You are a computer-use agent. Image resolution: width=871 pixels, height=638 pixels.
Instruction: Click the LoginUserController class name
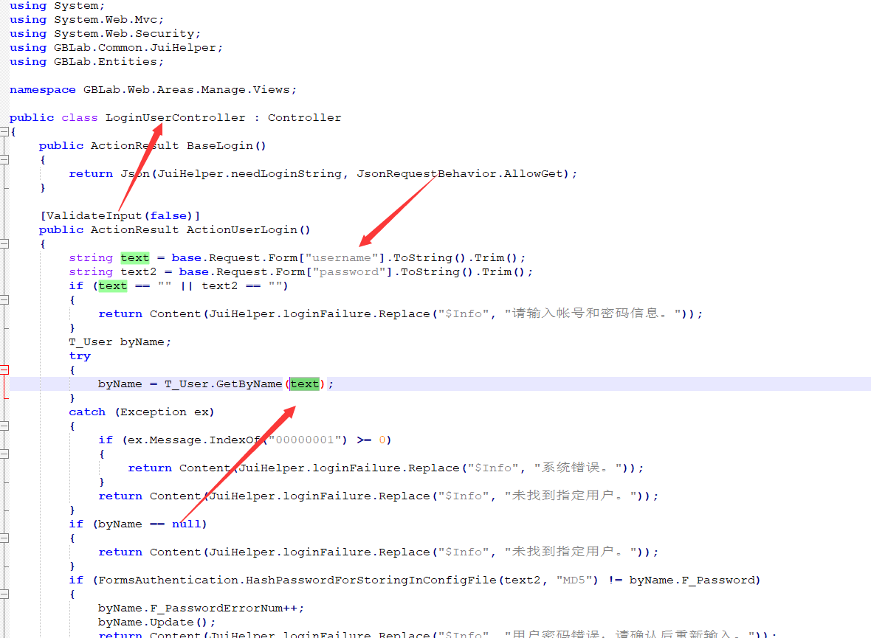pyautogui.click(x=175, y=118)
